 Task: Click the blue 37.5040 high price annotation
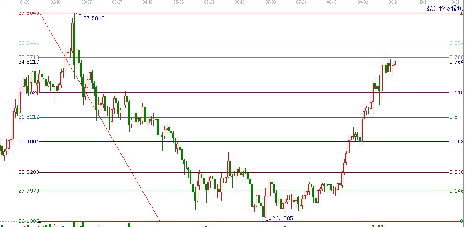pyautogui.click(x=93, y=19)
